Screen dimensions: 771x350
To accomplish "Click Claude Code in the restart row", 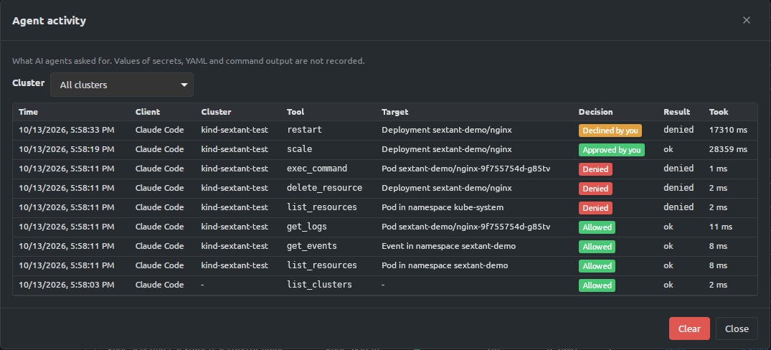I will pos(159,131).
